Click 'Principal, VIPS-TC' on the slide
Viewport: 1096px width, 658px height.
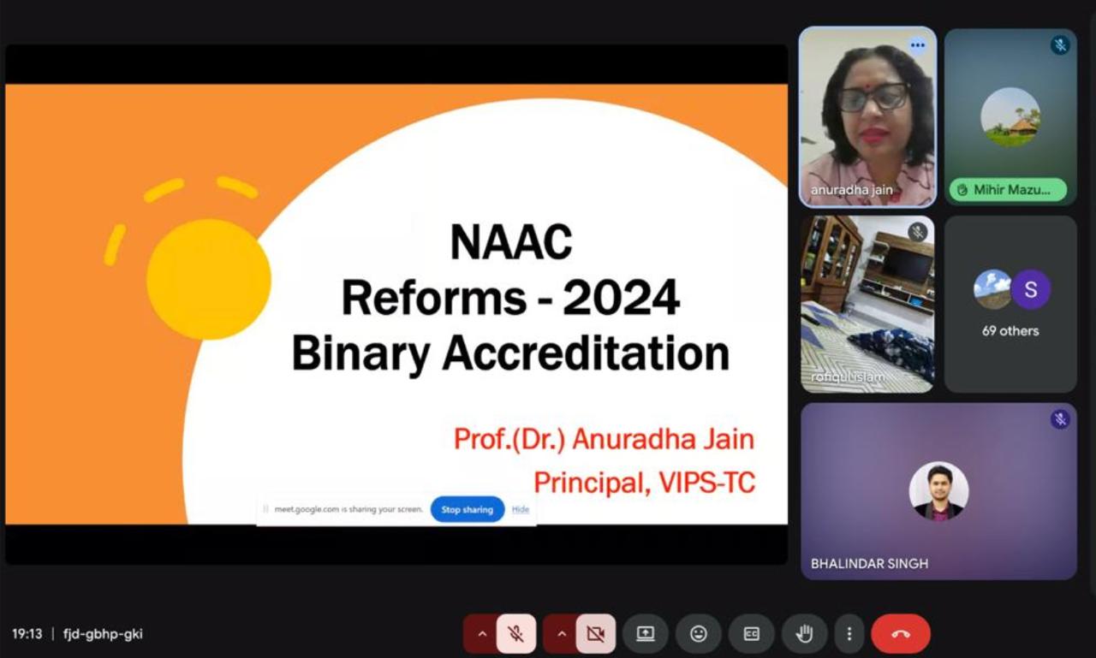click(x=644, y=483)
